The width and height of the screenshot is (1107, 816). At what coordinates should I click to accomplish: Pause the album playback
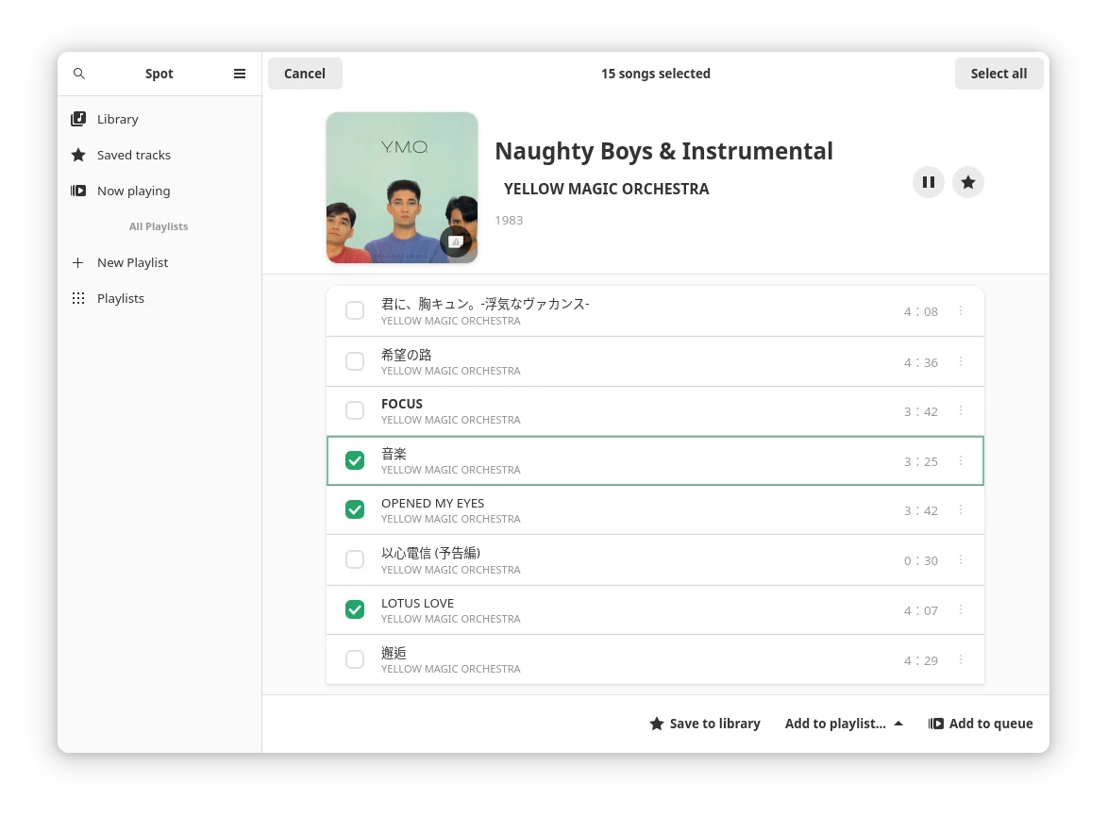coord(929,182)
